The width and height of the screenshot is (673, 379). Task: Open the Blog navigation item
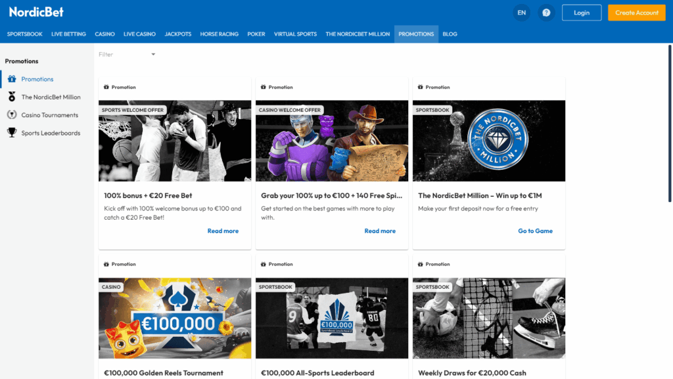pyautogui.click(x=450, y=34)
